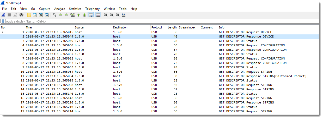
Task: Select packet 8 with length 72
Action: (x=160, y=63)
